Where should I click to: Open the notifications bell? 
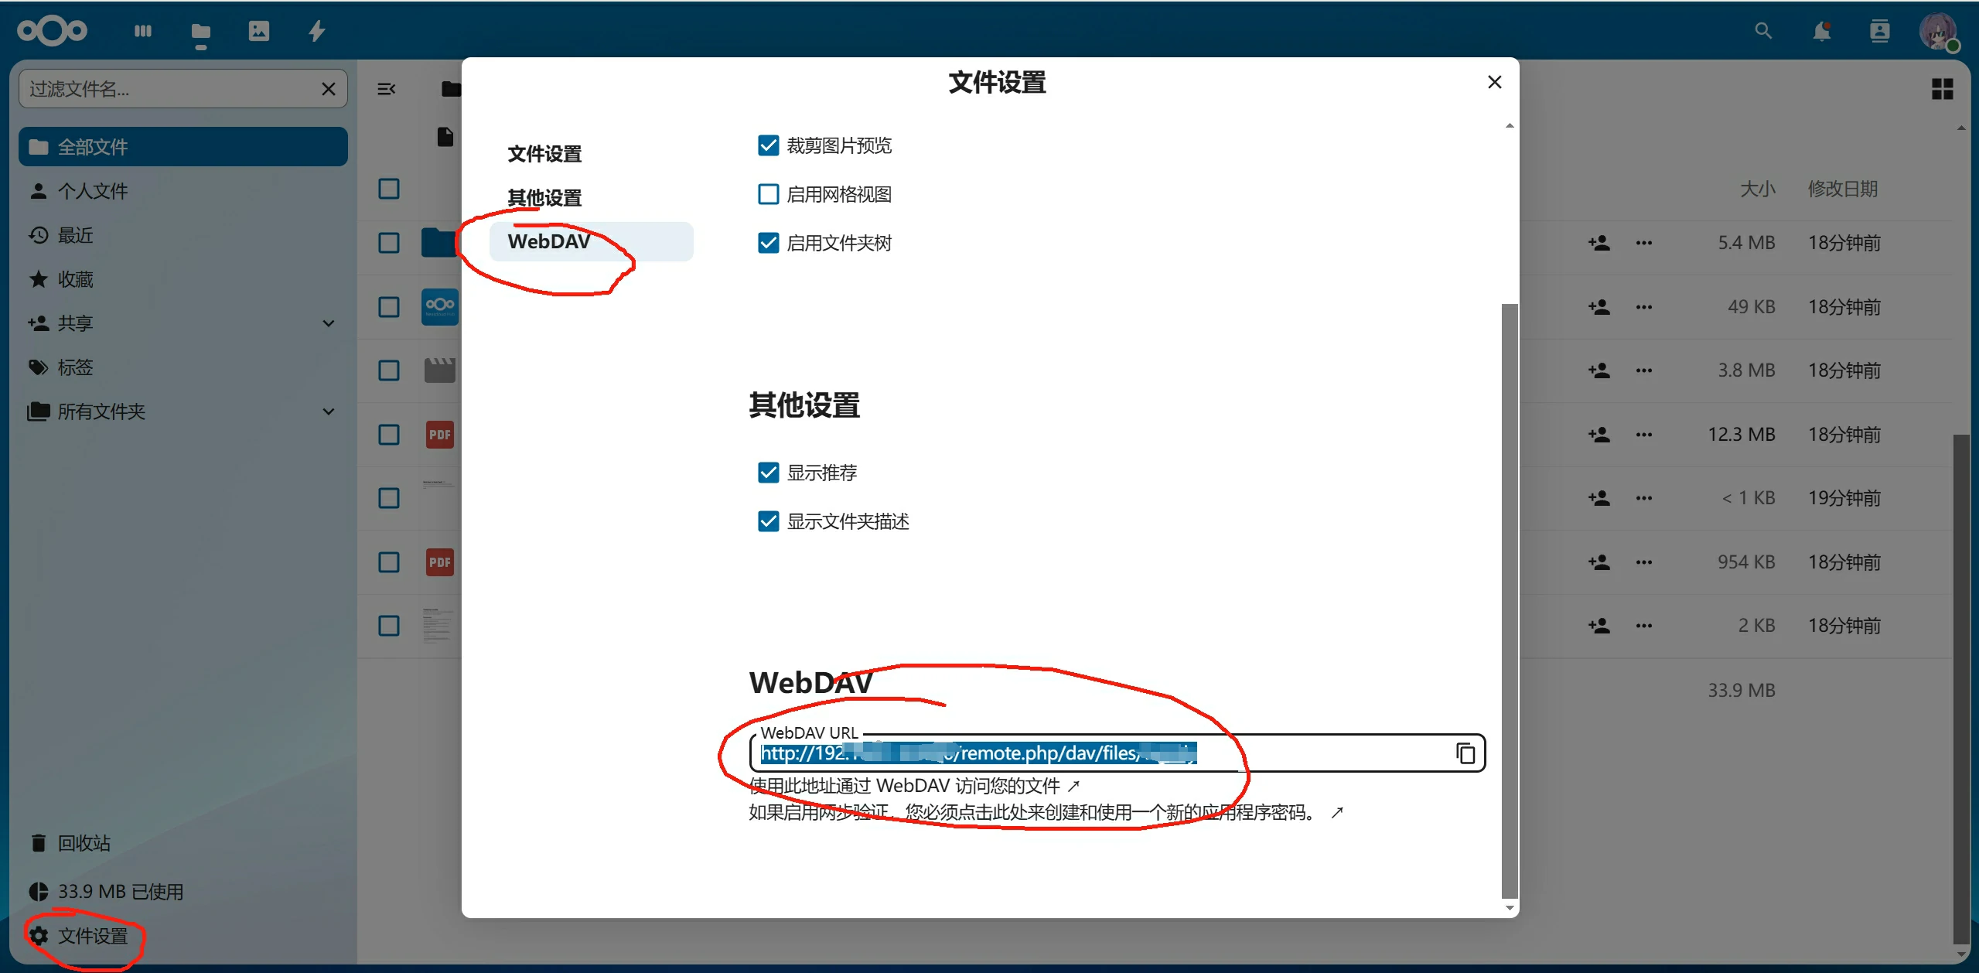tap(1822, 31)
